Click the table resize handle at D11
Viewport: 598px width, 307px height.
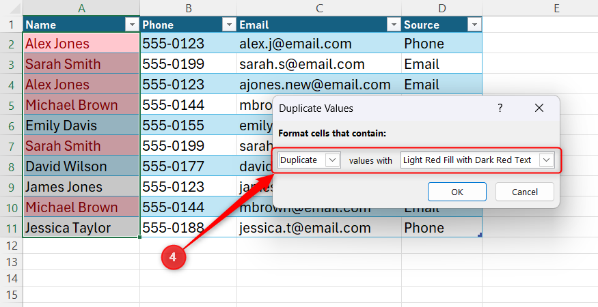[480, 235]
